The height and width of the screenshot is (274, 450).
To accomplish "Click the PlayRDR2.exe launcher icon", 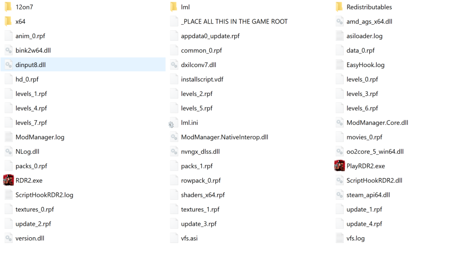I will coord(339,166).
